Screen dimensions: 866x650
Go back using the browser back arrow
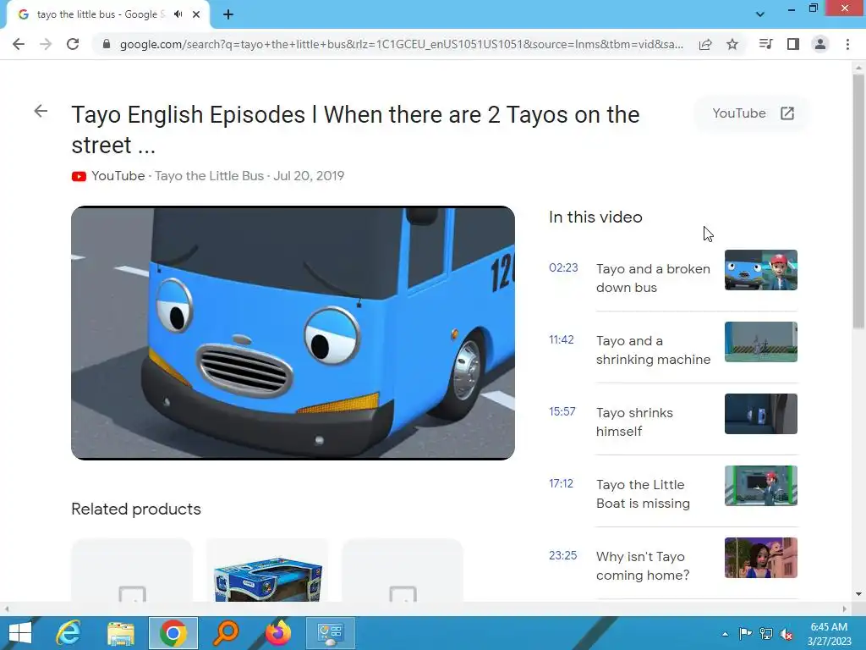tap(19, 44)
